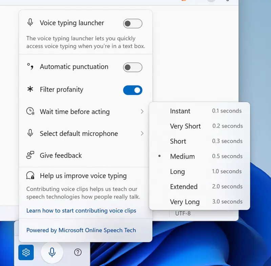Enable the Voice typing launcher toggle

click(132, 23)
